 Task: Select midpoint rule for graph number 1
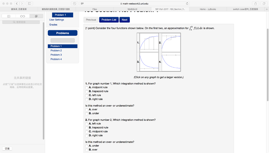[x=87, y=87]
